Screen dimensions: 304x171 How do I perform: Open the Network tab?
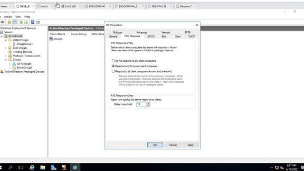(x=166, y=32)
